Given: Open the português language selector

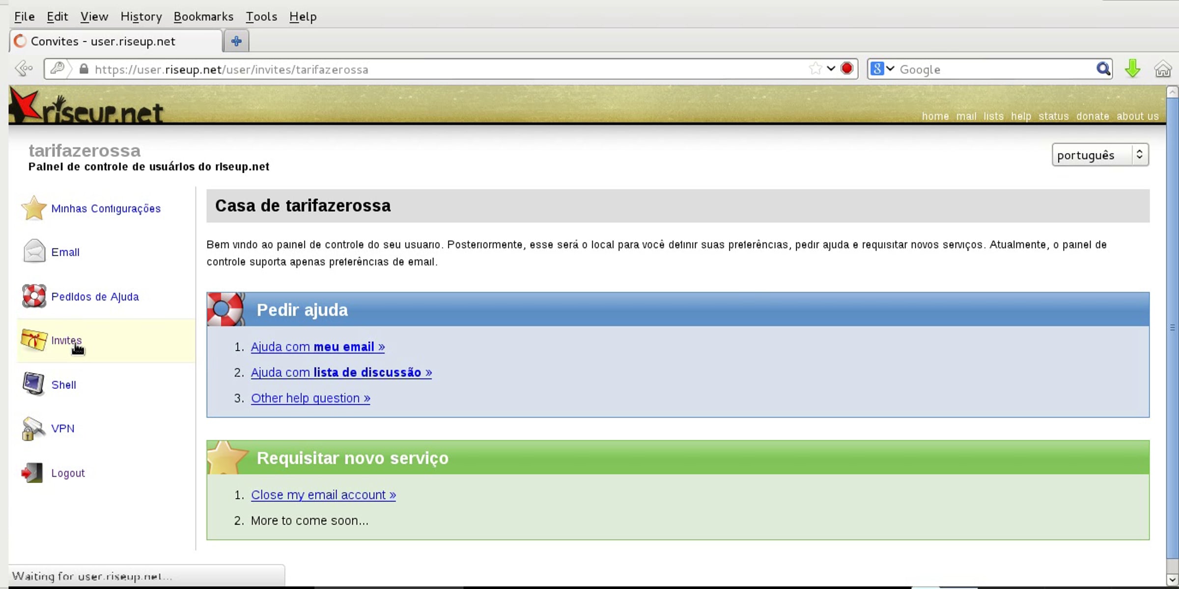Looking at the screenshot, I should click(1100, 155).
